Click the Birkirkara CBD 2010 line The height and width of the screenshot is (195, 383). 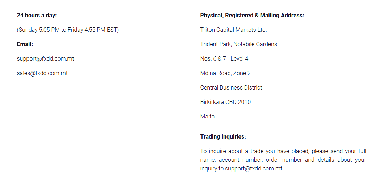click(225, 102)
